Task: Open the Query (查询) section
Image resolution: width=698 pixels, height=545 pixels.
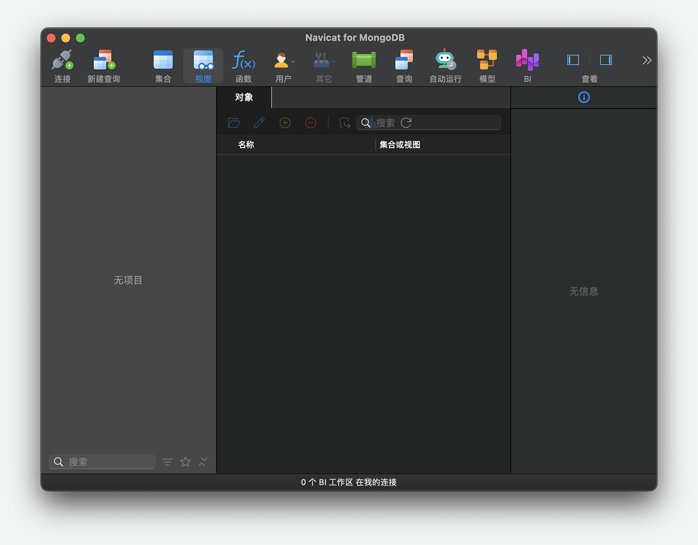Action: (x=404, y=61)
